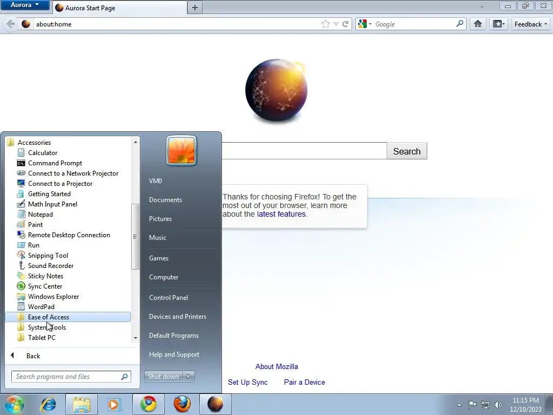Viewport: 553px width, 415px height.
Task: Open network tray icon
Action: (485, 405)
